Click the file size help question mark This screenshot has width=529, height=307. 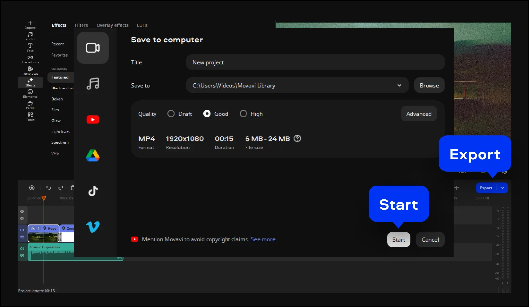(x=297, y=138)
